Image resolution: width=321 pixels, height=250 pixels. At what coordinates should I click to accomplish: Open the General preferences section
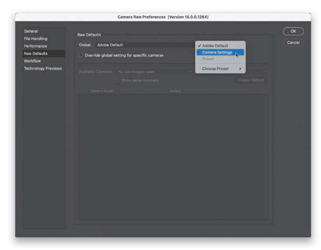(x=31, y=31)
